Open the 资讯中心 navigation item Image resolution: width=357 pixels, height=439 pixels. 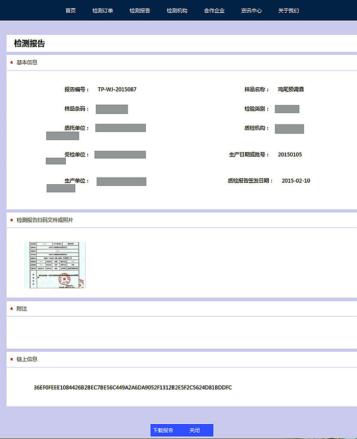click(x=251, y=11)
